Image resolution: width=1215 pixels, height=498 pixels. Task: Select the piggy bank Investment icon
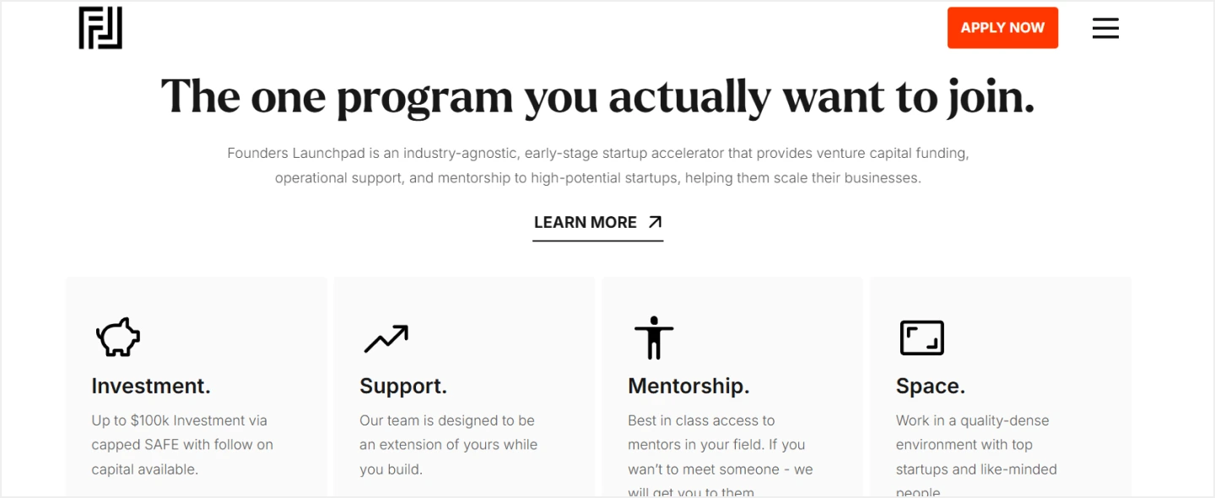coord(117,336)
